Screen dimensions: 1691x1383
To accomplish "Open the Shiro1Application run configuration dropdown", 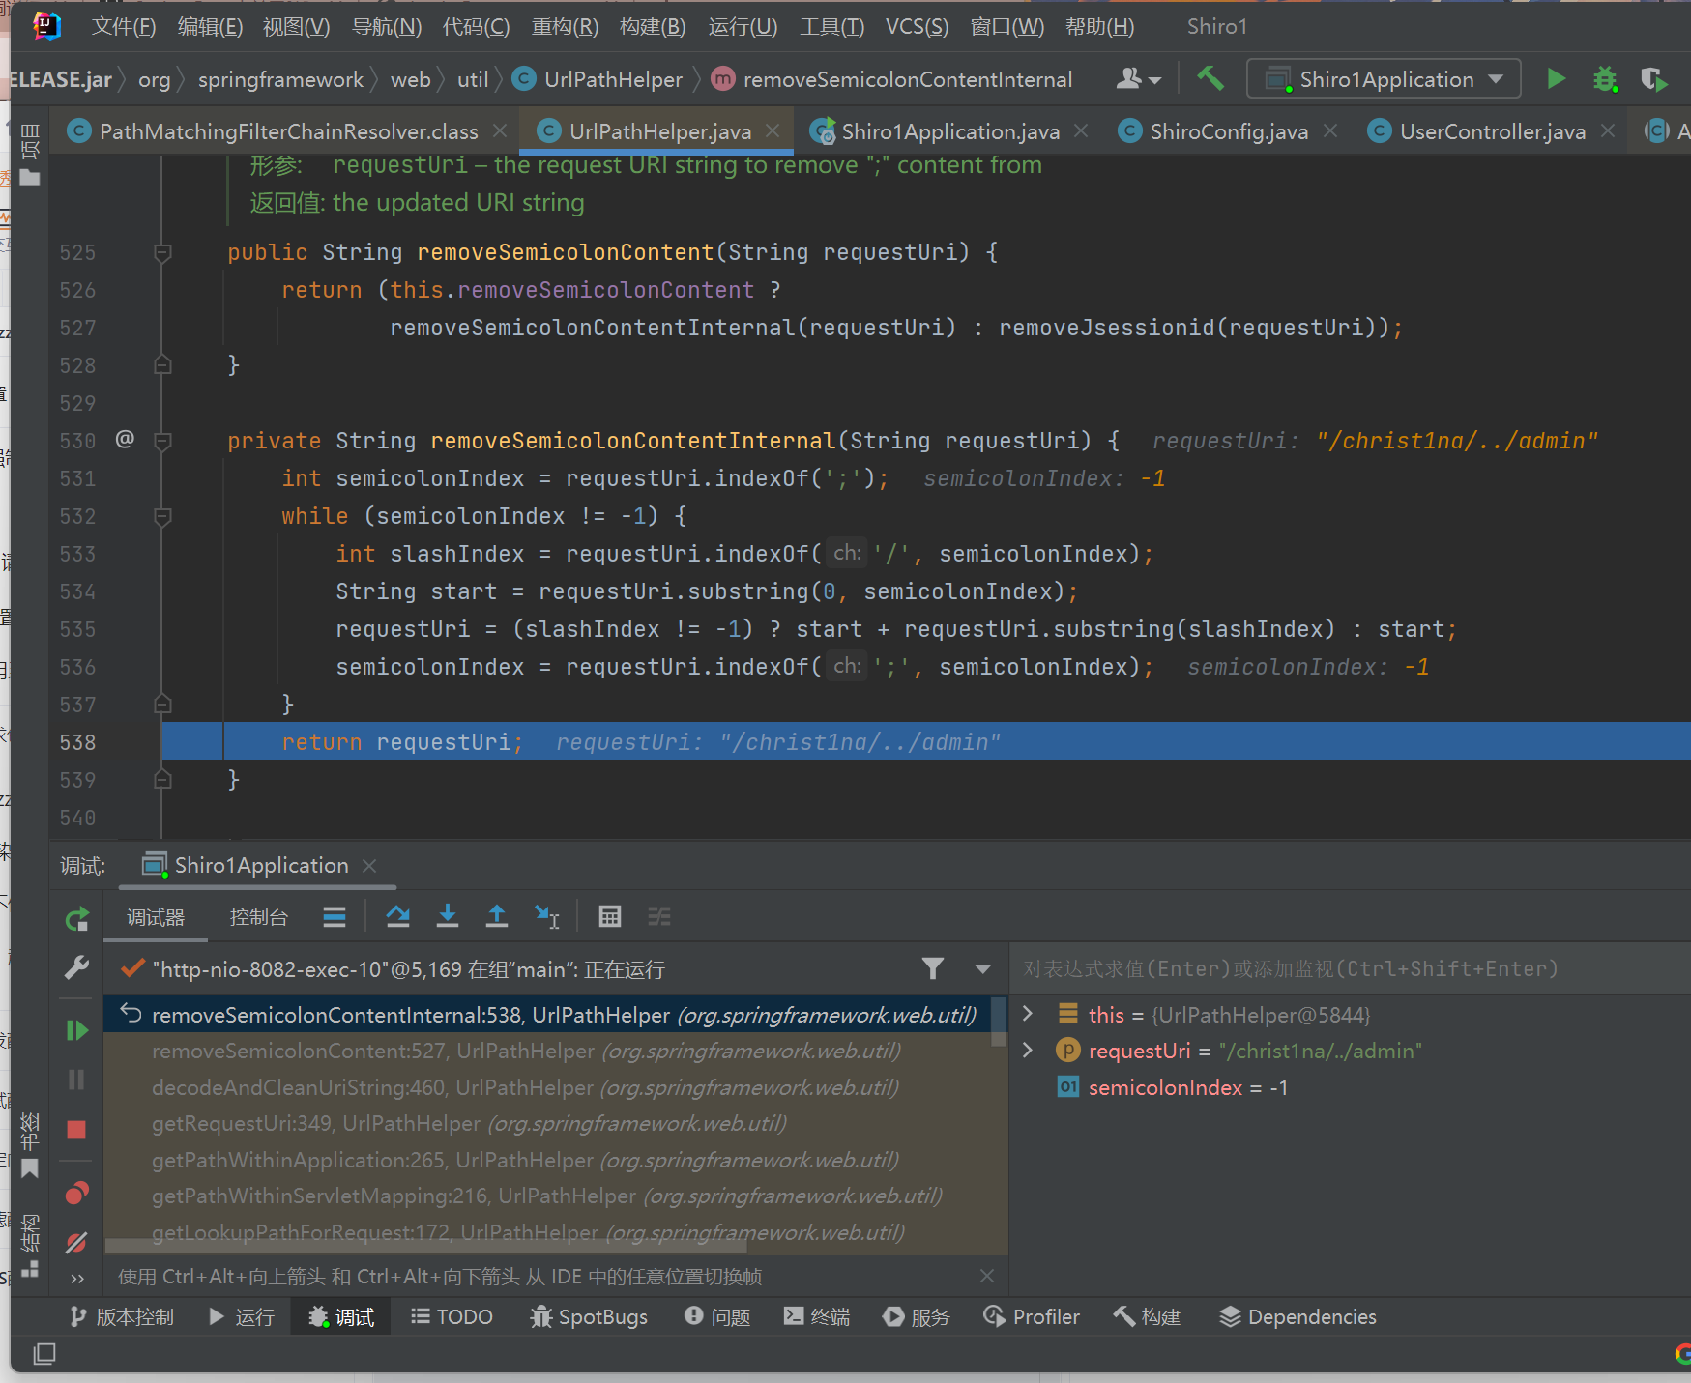I will click(x=1384, y=79).
